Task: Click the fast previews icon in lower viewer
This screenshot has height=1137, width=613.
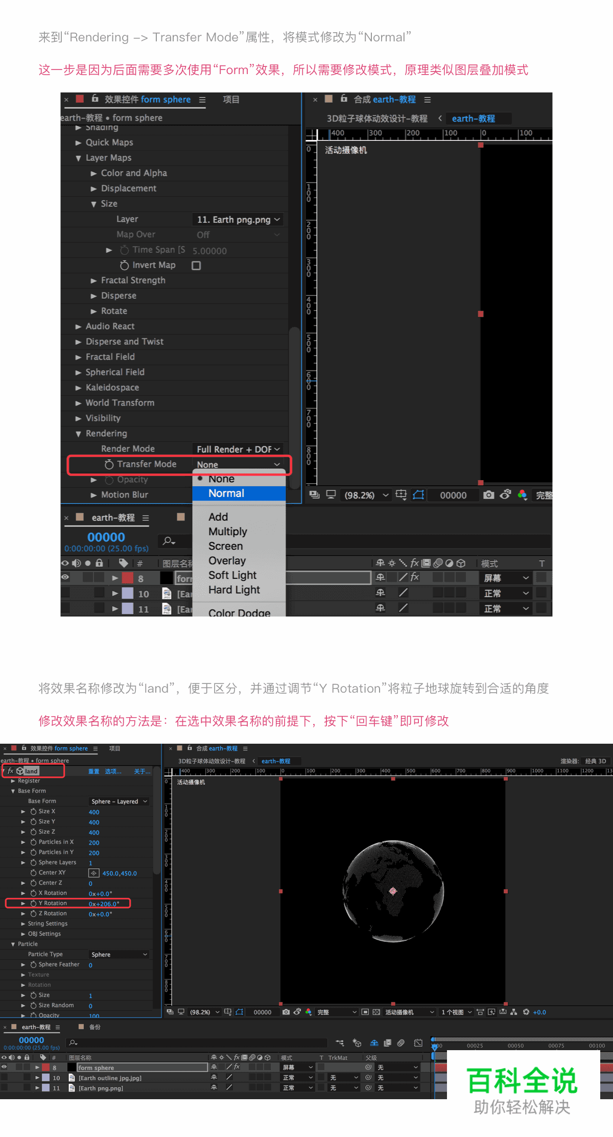Action: click(491, 1012)
